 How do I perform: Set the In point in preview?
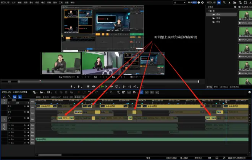coord(72,87)
